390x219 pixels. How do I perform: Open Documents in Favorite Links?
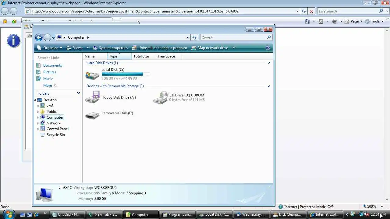coord(52,65)
